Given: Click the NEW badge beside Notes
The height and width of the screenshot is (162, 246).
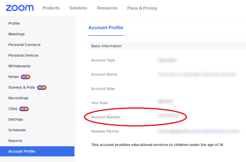Looking at the screenshot, I should 25,77.
